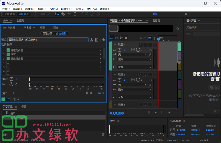Viewport: 221px width, 143px height.
Task: Toggle power of empty effect slot 4
Action: [x=8, y=63]
